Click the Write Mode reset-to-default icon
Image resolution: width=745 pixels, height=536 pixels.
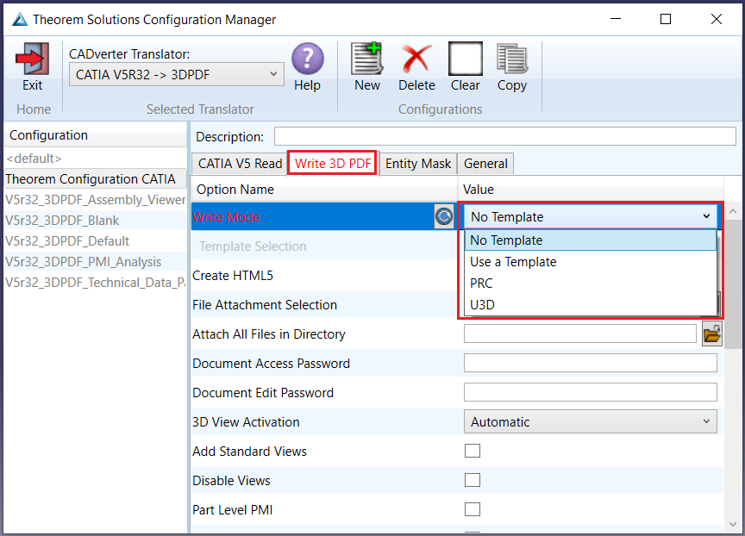click(x=444, y=216)
